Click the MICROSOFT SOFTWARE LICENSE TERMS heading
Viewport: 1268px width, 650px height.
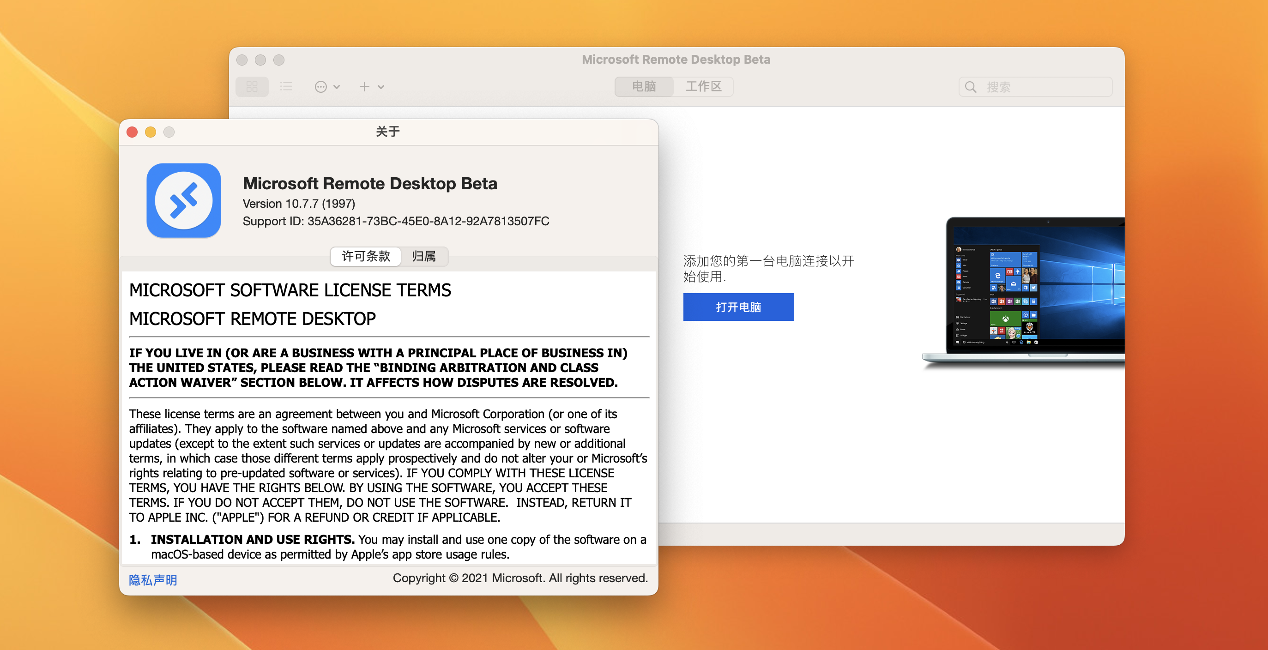290,290
